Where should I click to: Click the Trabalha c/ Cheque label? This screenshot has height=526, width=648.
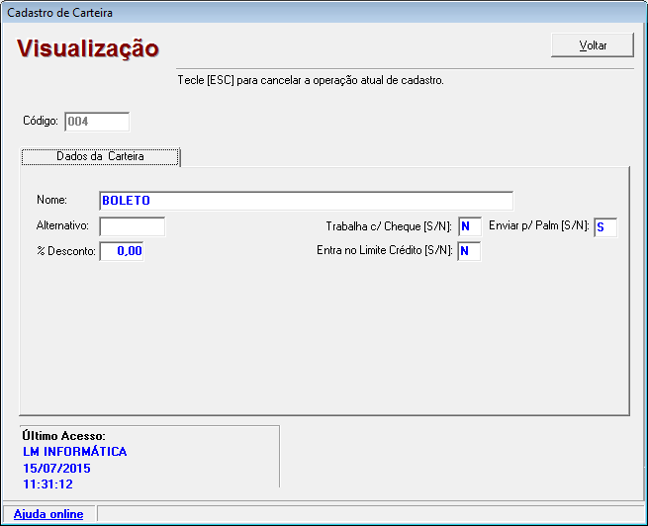(x=388, y=226)
